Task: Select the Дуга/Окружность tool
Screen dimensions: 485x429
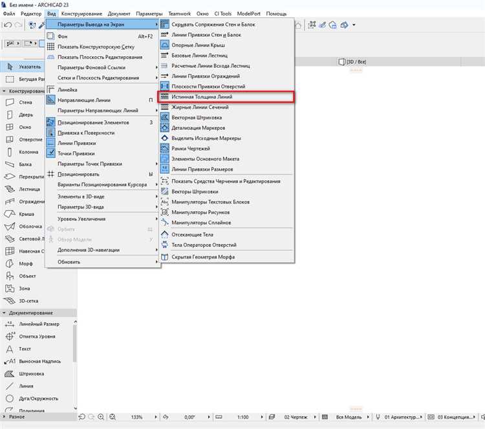Action: pos(37,399)
